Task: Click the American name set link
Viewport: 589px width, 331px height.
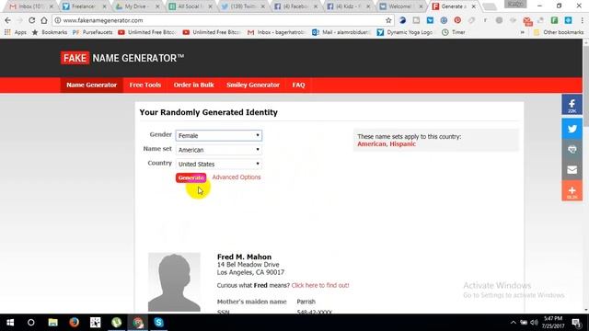Action: 372,144
